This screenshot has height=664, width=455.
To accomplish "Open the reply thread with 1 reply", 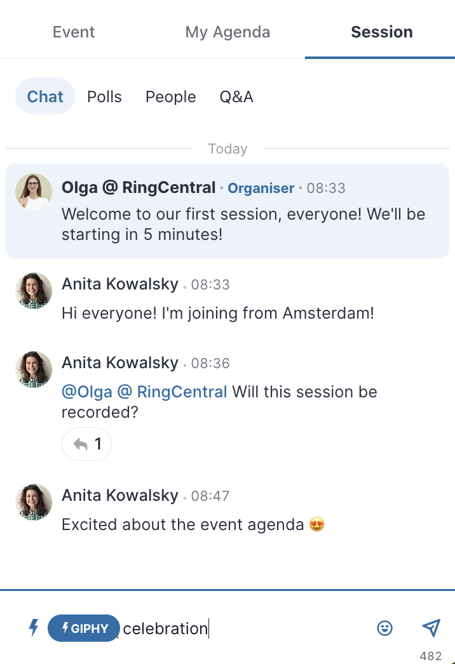I will click(87, 444).
